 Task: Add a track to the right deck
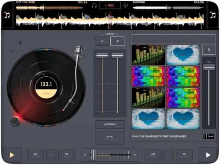pos(213,15)
